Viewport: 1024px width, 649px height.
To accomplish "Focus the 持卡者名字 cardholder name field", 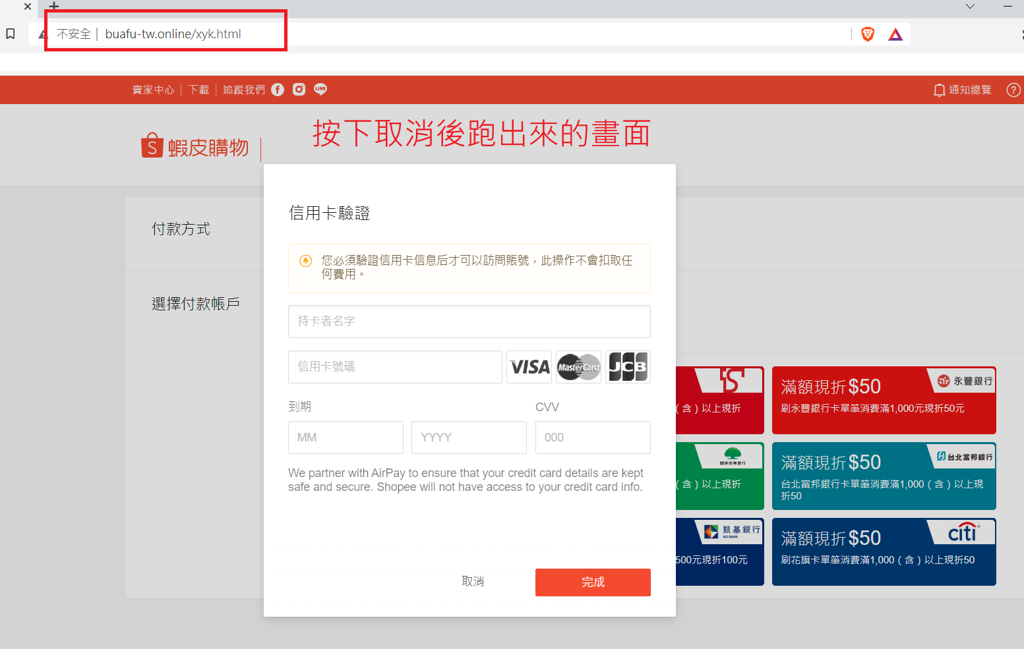I will pos(469,322).
